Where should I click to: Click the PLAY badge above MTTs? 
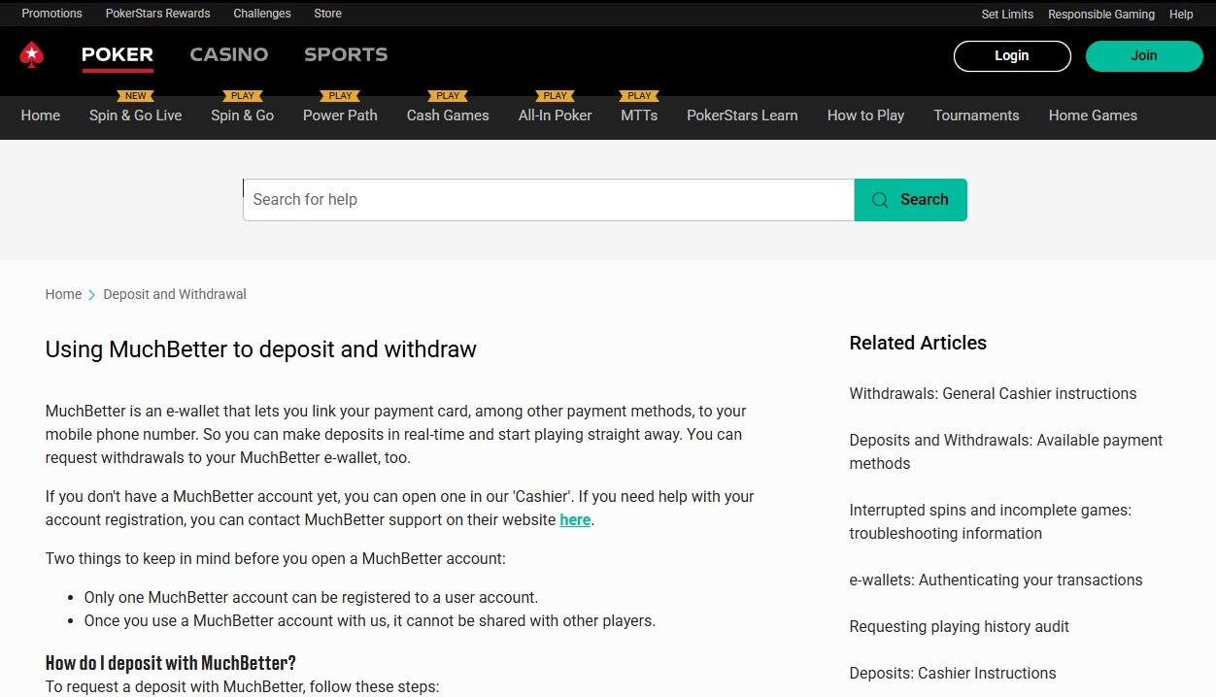coord(638,95)
